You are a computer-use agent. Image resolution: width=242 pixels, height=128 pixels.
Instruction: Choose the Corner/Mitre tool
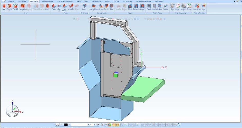[x=93, y=6]
